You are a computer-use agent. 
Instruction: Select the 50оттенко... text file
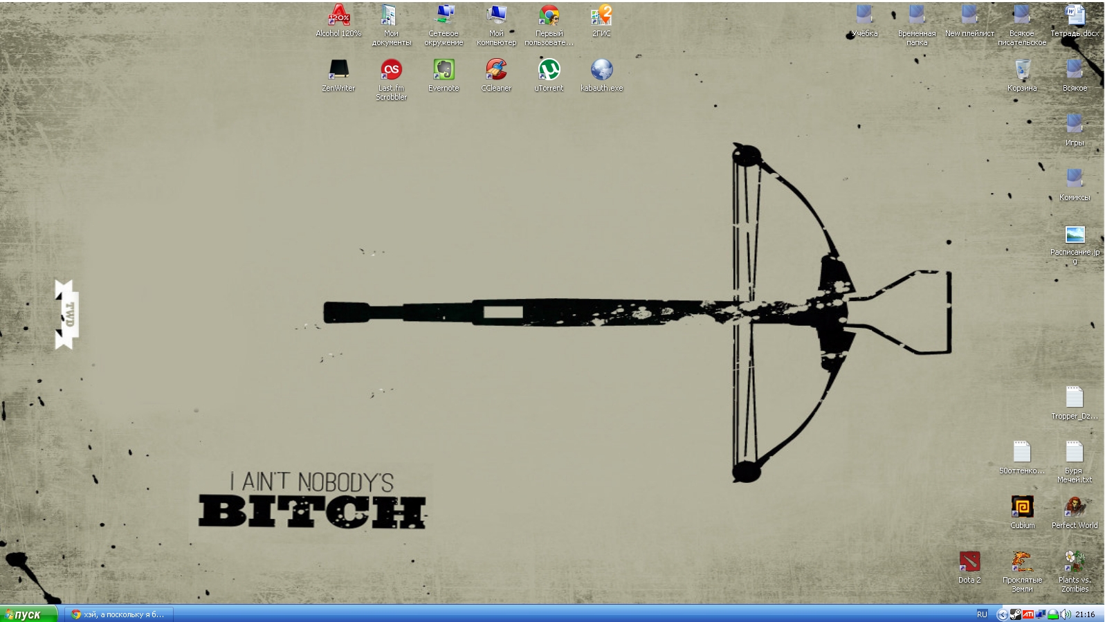tap(1022, 458)
